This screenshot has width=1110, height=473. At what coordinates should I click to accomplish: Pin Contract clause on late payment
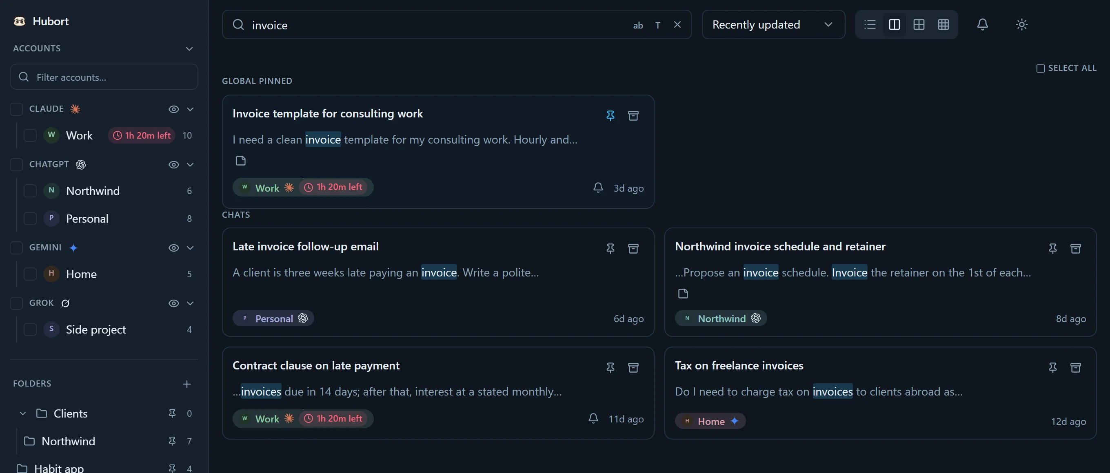pyautogui.click(x=610, y=367)
